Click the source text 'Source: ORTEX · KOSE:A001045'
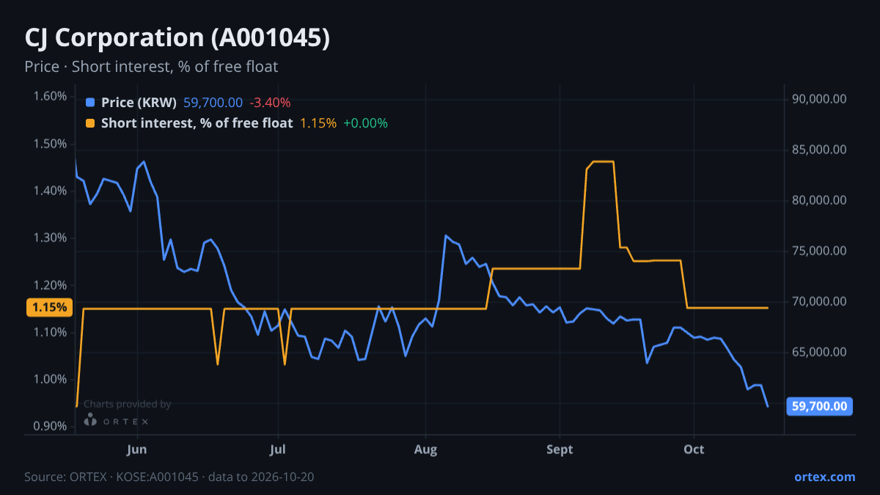 point(111,477)
